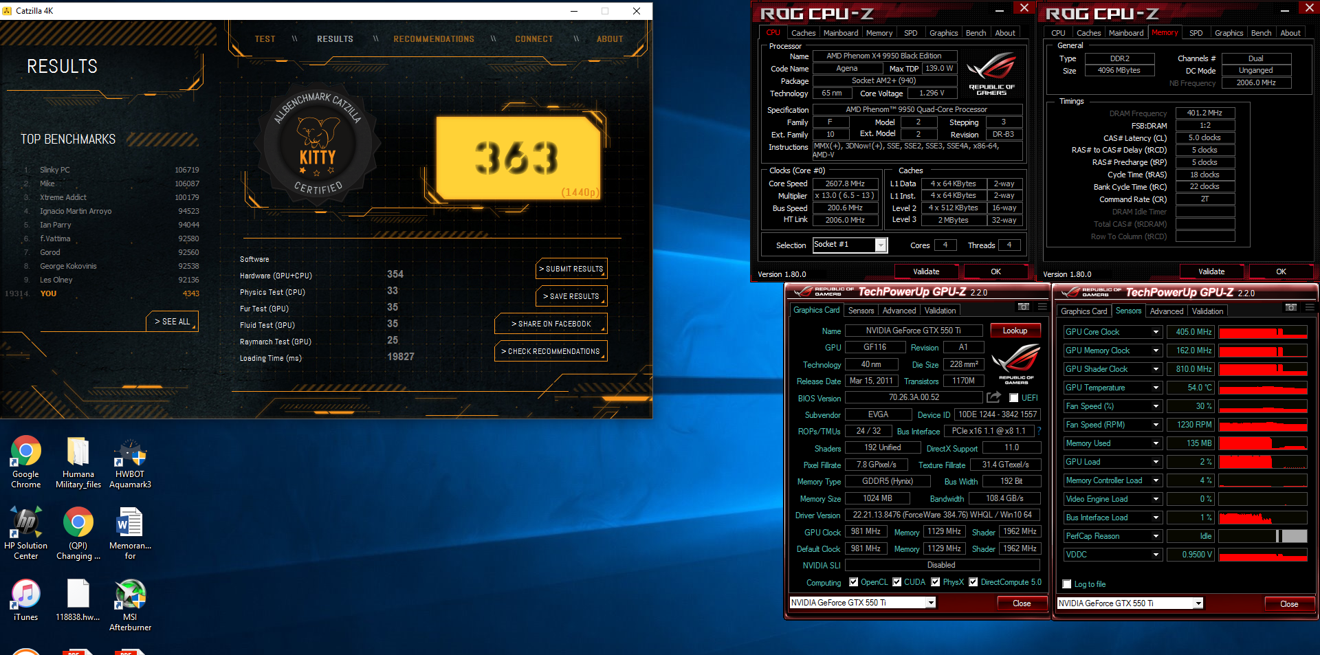Open the RECOMMENDATIONS tab in Catzilla
1320x655 pixels.
pos(434,39)
